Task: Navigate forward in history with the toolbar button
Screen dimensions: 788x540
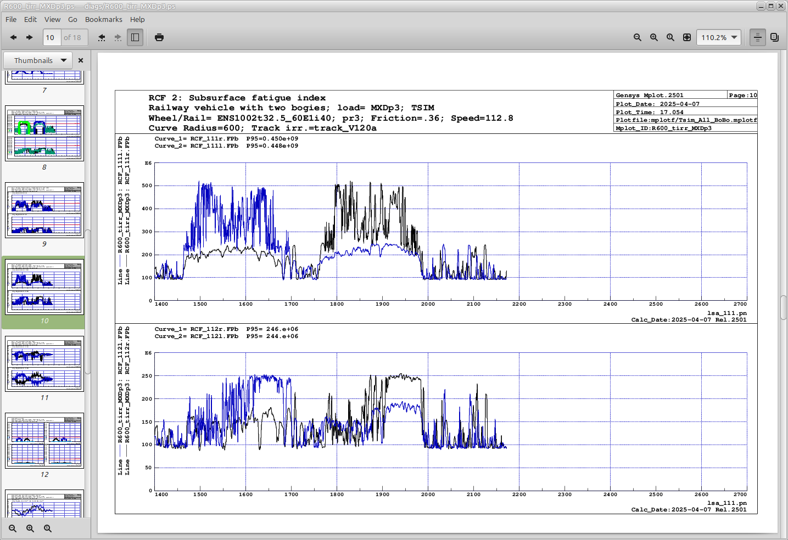Action: 118,37
